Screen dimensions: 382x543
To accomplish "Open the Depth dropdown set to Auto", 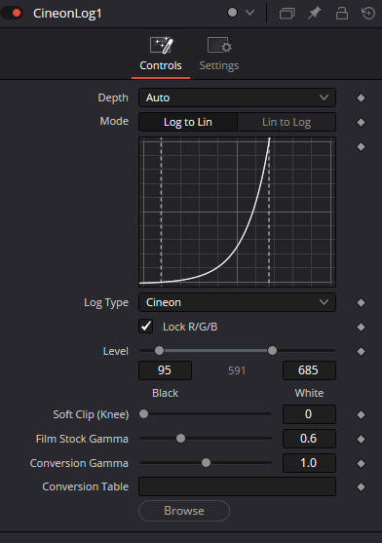I will [237, 97].
